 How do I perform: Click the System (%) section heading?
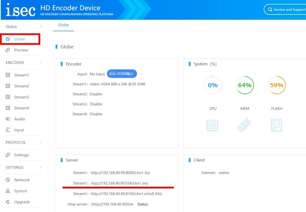[x=205, y=64]
